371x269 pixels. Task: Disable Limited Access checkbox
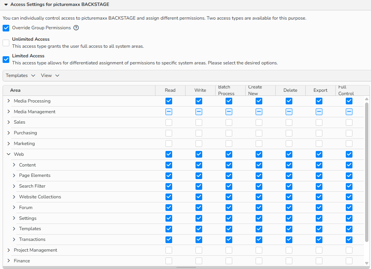click(x=6, y=60)
